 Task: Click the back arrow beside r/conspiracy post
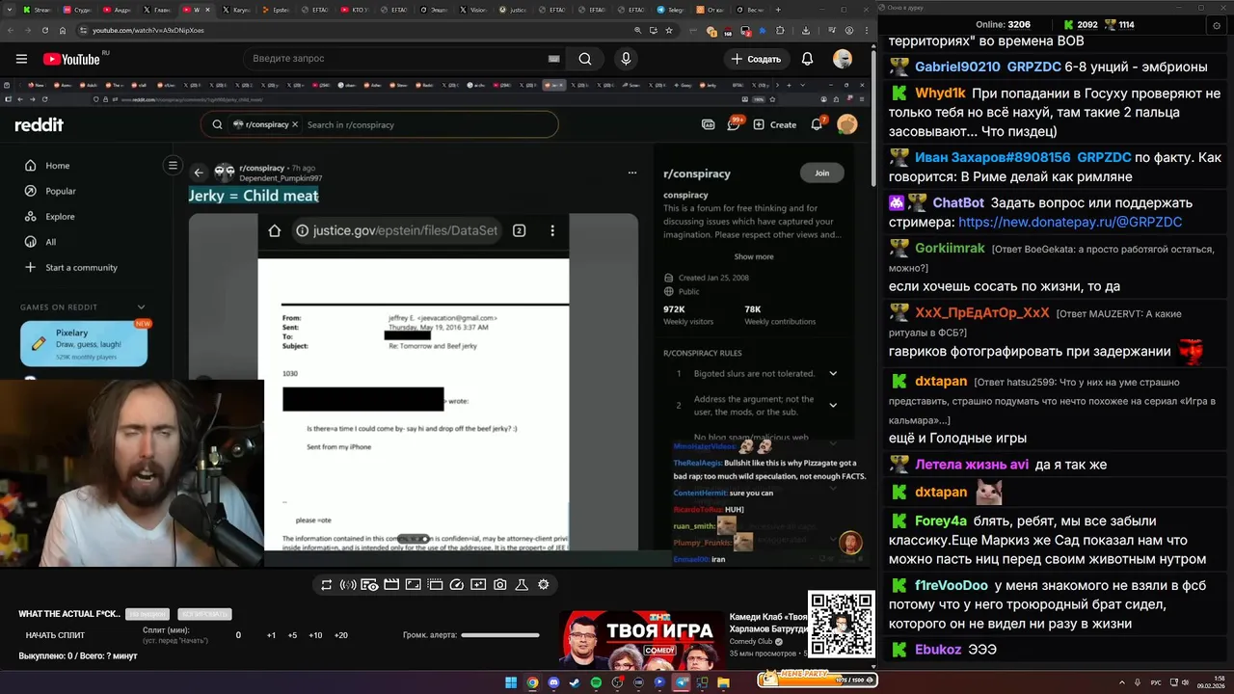(x=199, y=173)
